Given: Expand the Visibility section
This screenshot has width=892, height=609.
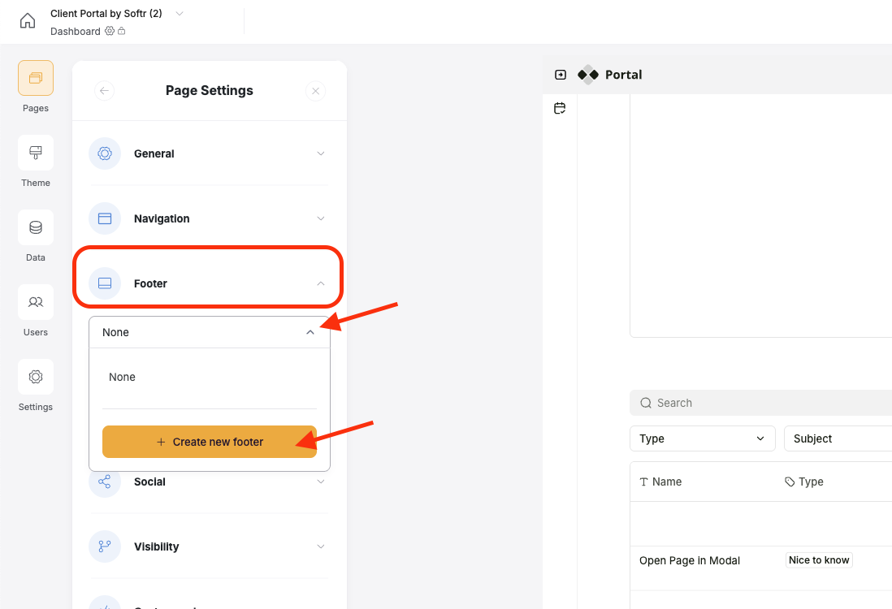Looking at the screenshot, I should [321, 546].
